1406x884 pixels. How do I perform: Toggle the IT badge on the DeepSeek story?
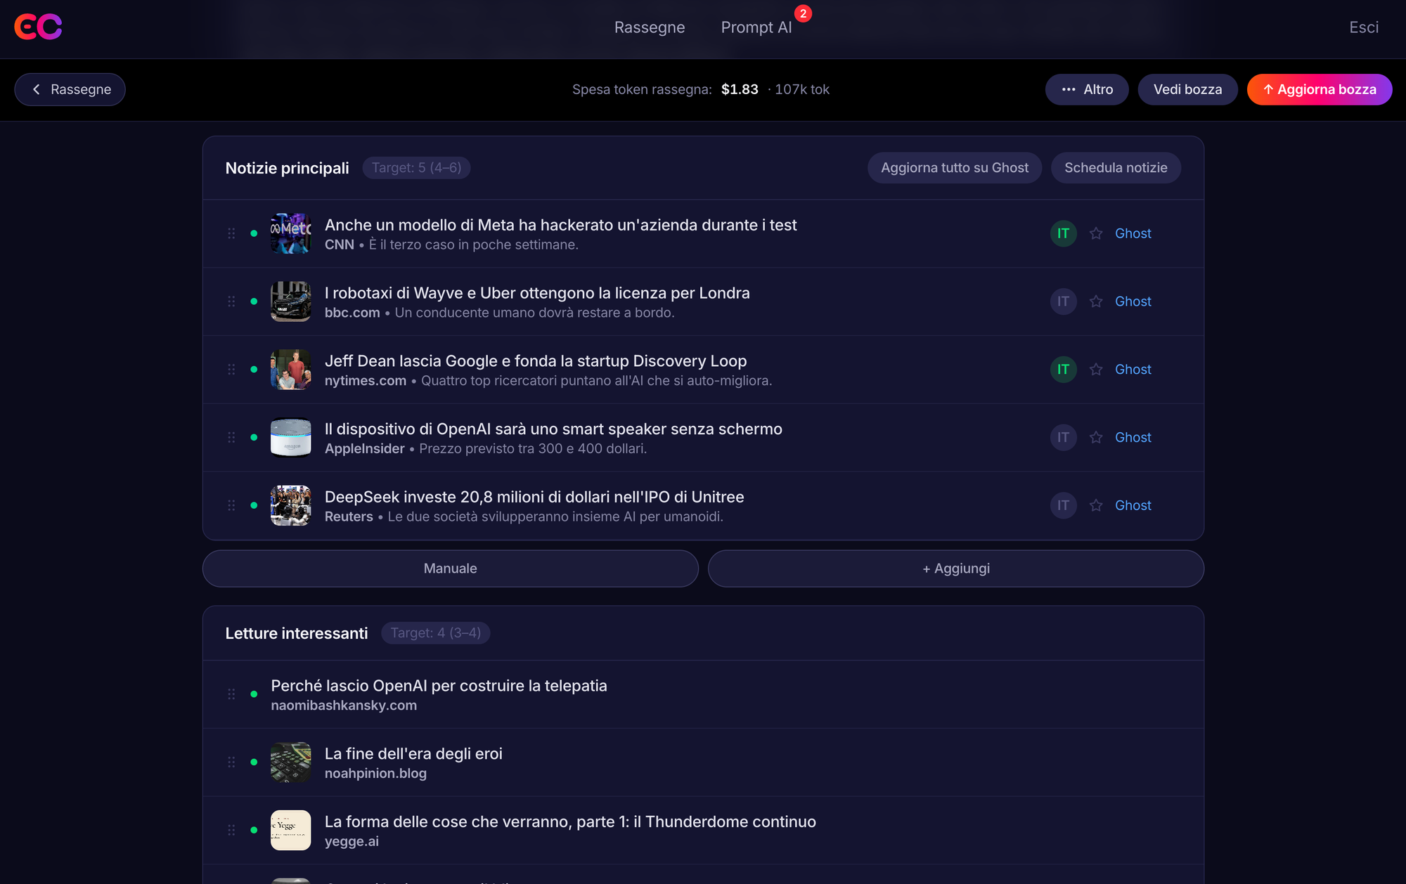[1063, 505]
